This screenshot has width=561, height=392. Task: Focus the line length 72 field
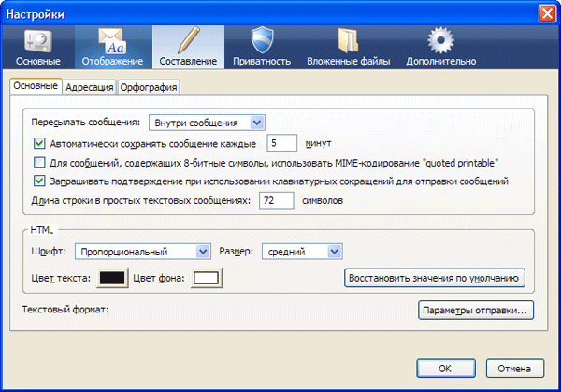(x=277, y=200)
